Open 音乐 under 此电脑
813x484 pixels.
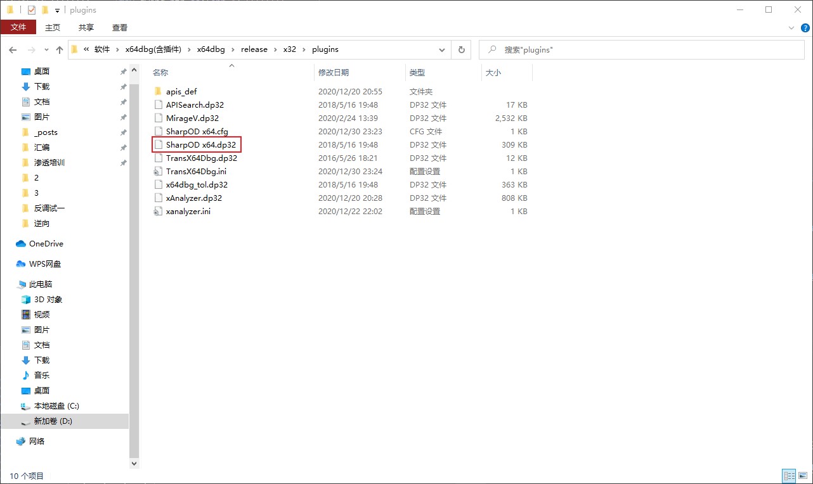point(42,376)
